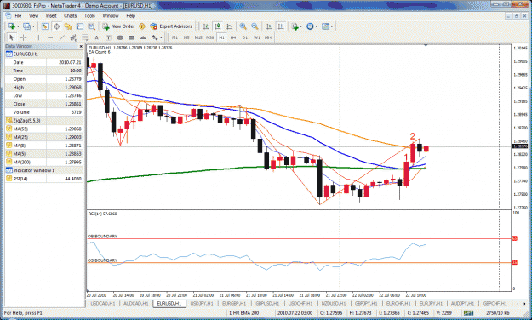
Task: Switch timeframe to H4
Action: click(233, 37)
